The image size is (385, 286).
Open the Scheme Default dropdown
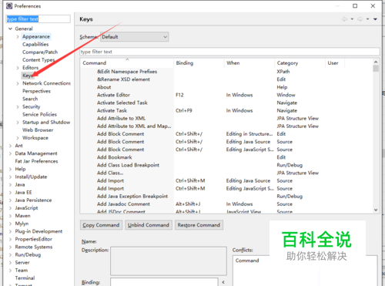point(134,37)
